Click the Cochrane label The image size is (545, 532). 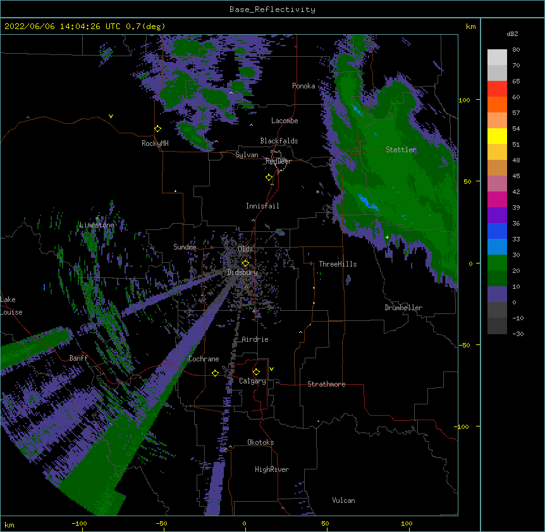click(x=204, y=359)
